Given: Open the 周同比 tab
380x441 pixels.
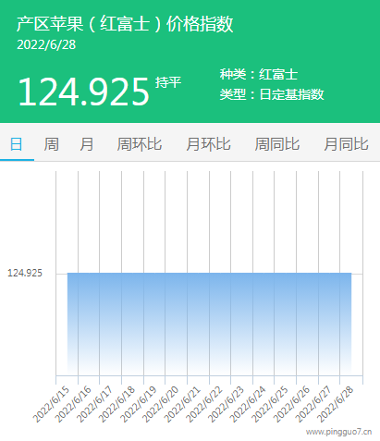Looking at the screenshot, I should [x=277, y=144].
